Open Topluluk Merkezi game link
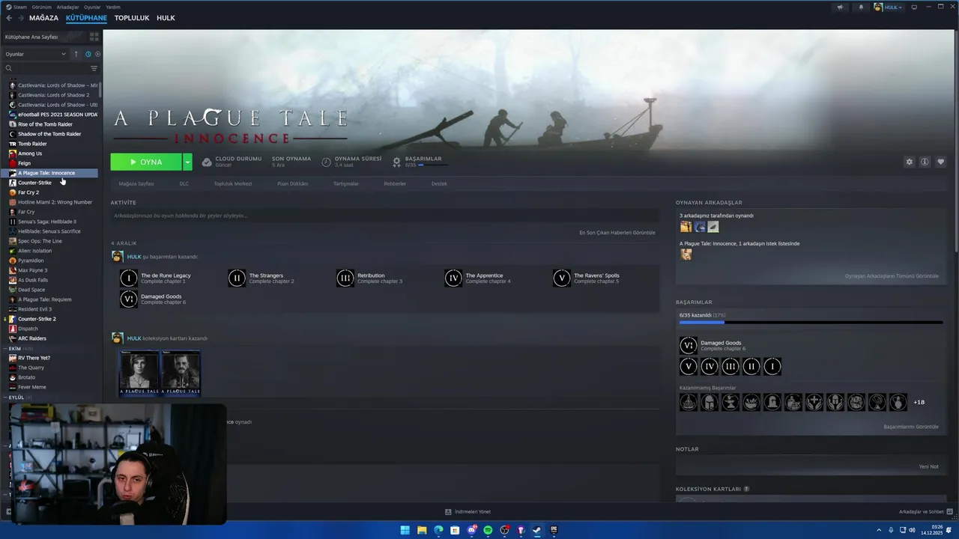 click(x=232, y=183)
